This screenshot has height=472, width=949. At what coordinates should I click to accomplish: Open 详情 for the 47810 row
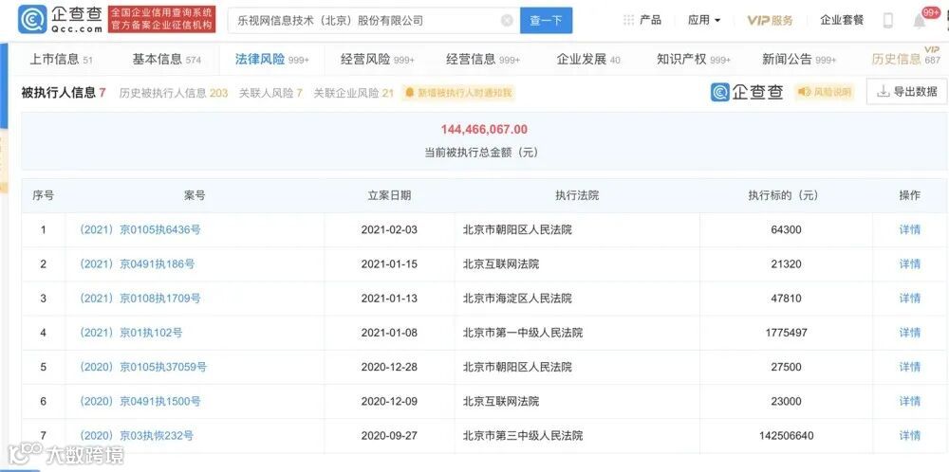909,299
